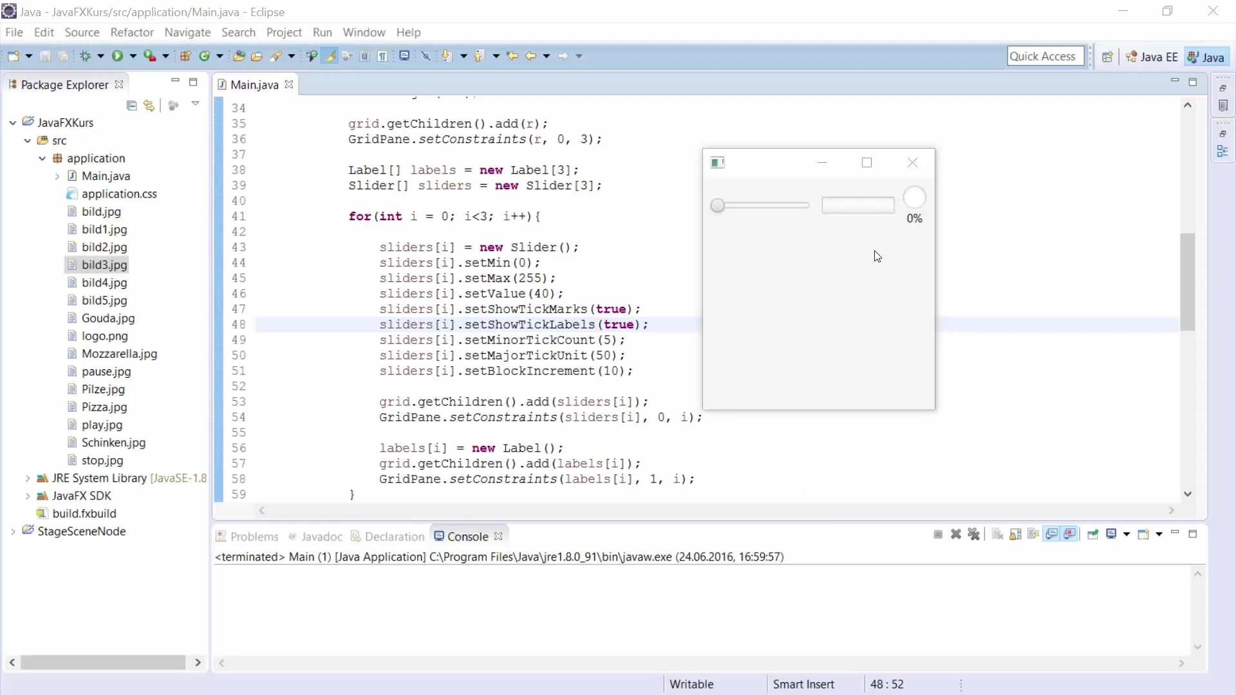Image resolution: width=1236 pixels, height=695 pixels.
Task: Toggle Show Console on Standard Out
Action: tap(1052, 534)
